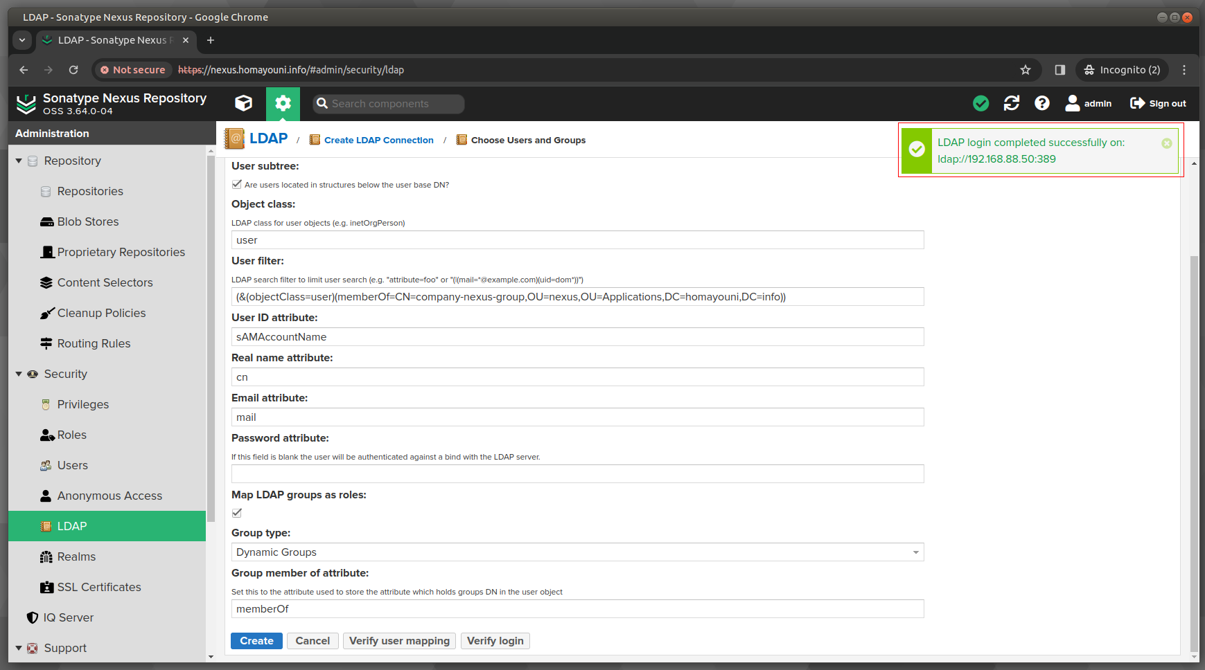Viewport: 1205px width, 670px height.
Task: Open the tab search dropdown arrow
Action: tap(22, 40)
